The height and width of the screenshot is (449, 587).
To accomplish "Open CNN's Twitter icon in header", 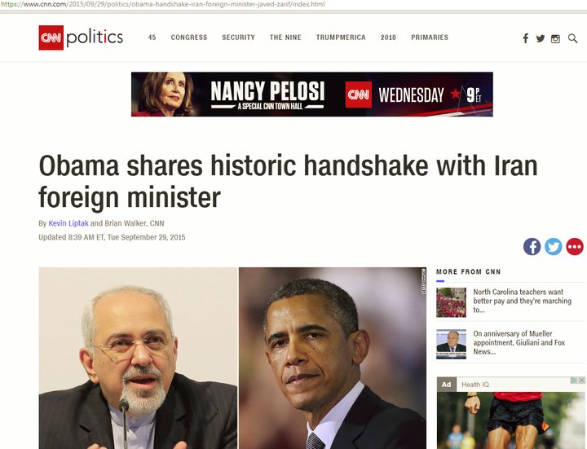I will (x=541, y=38).
